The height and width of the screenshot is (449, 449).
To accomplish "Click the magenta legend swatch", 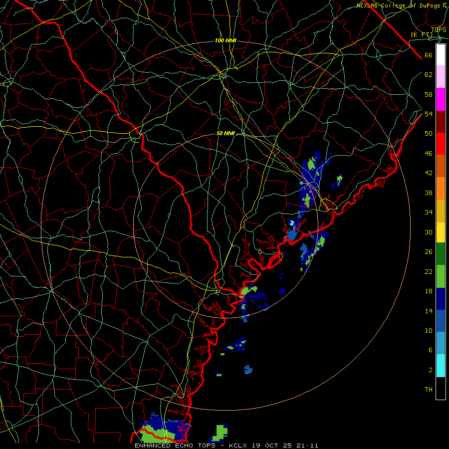I will pyautogui.click(x=441, y=99).
